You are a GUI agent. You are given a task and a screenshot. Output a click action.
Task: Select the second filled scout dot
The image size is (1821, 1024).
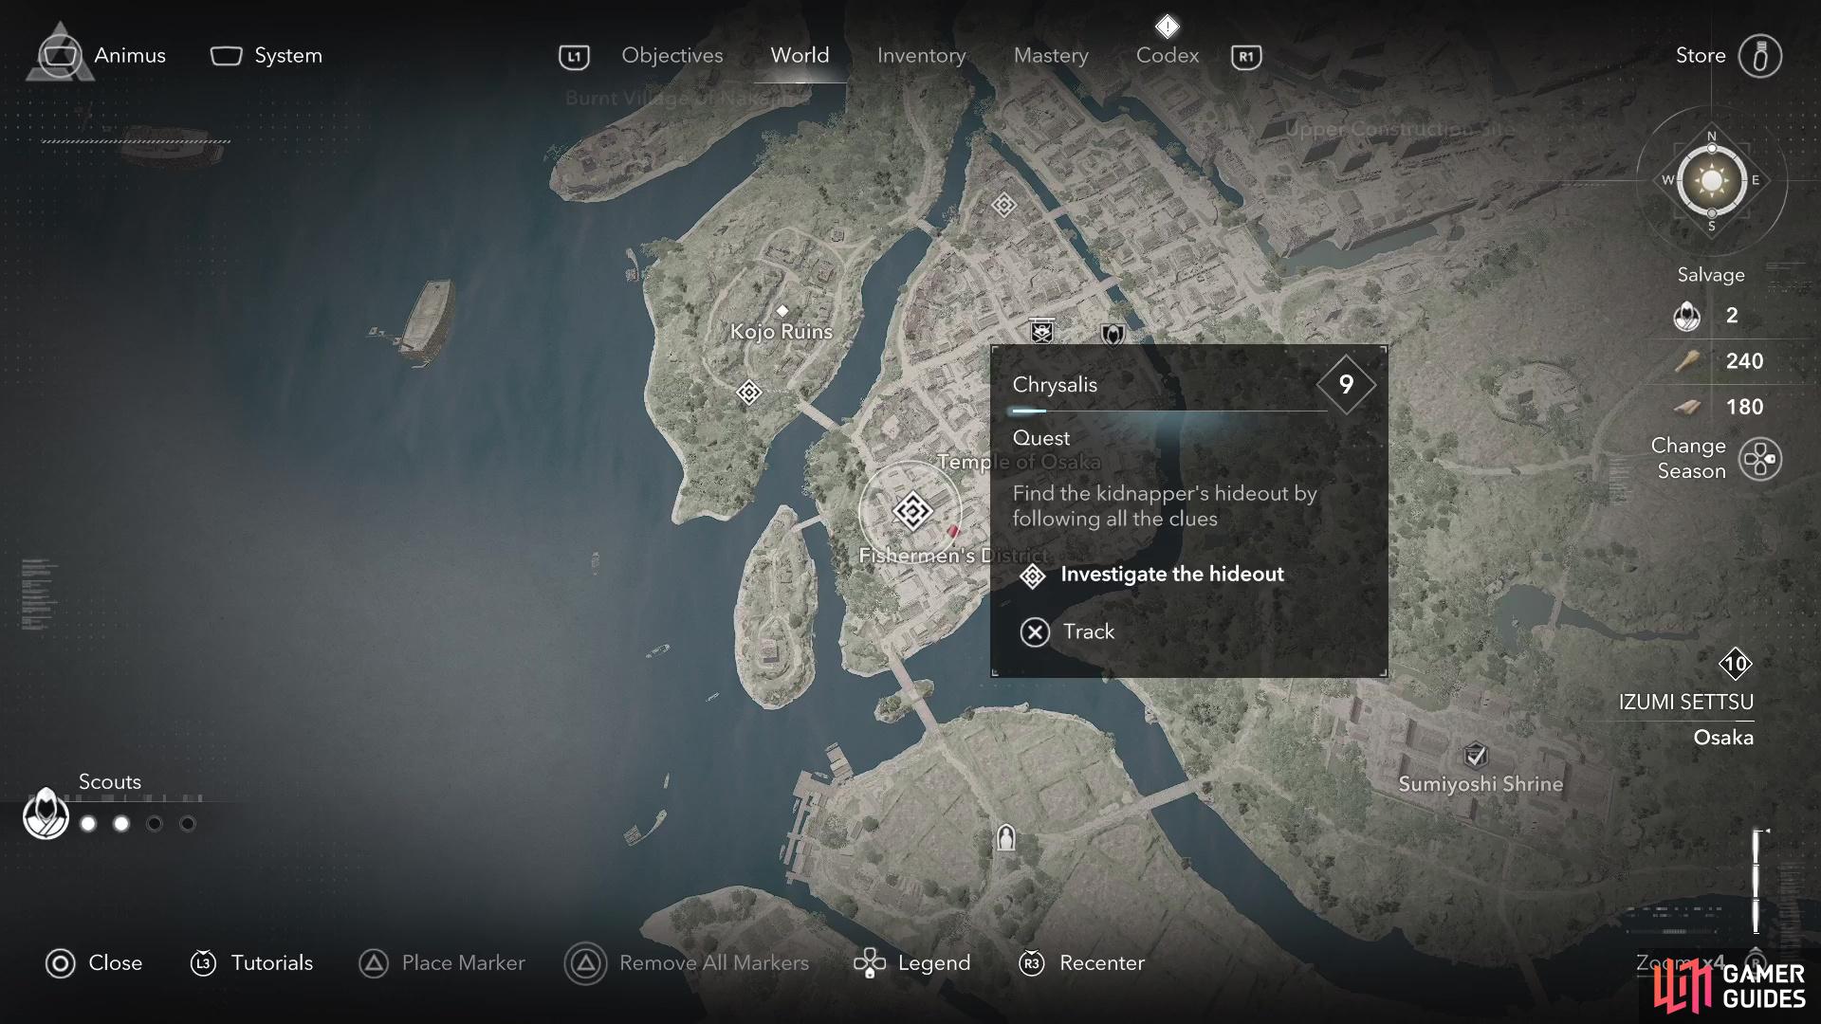[121, 824]
